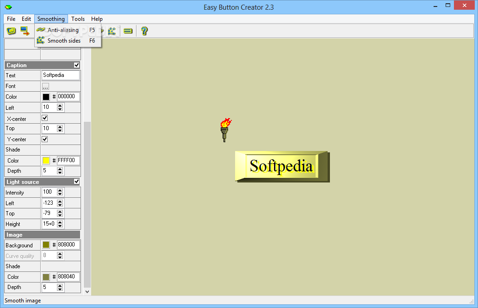
Task: Click the Image section header
Action: click(x=43, y=235)
